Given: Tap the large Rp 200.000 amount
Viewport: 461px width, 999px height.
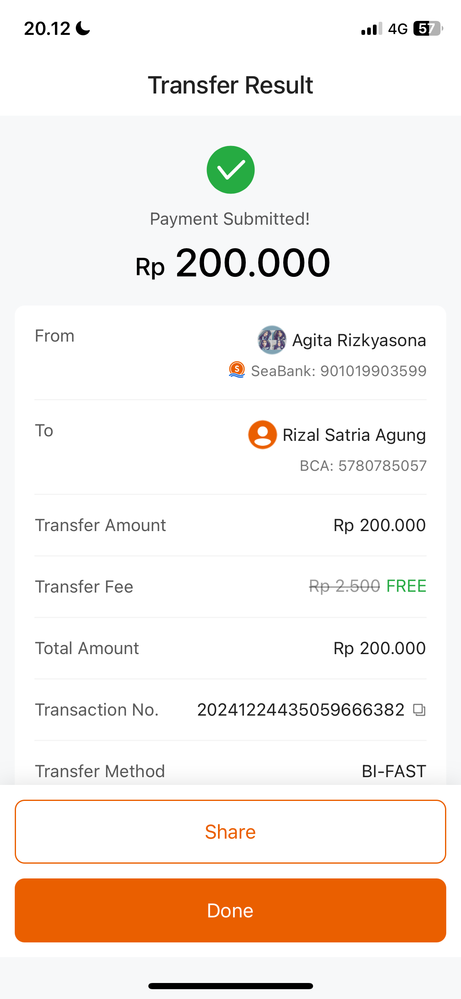Looking at the screenshot, I should pyautogui.click(x=232, y=263).
